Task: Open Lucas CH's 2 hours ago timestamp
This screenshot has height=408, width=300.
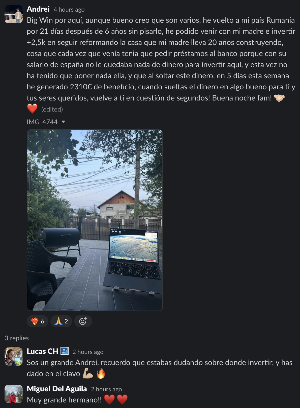Action: [88, 352]
